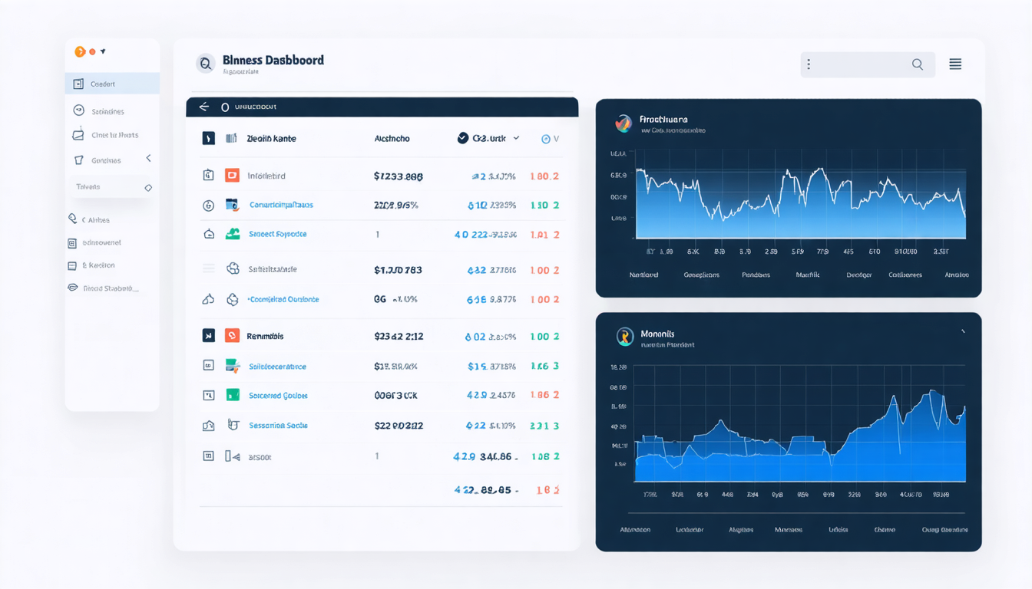Screen dimensions: 1032x589
Task: Toggle the leading box in the 'atsoot' row
Action: coord(208,456)
